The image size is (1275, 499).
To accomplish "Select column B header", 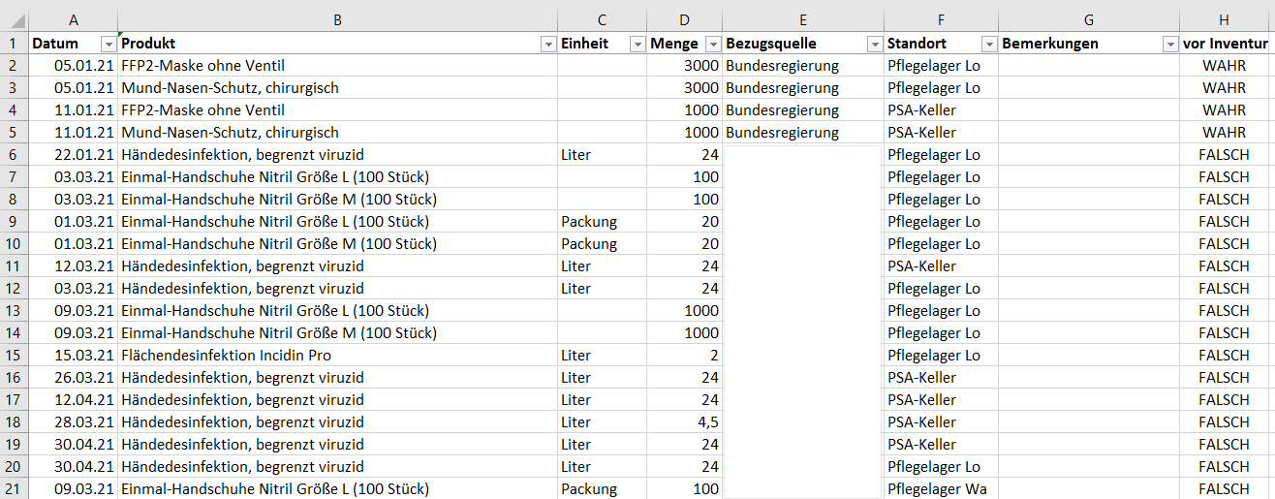I will [338, 20].
